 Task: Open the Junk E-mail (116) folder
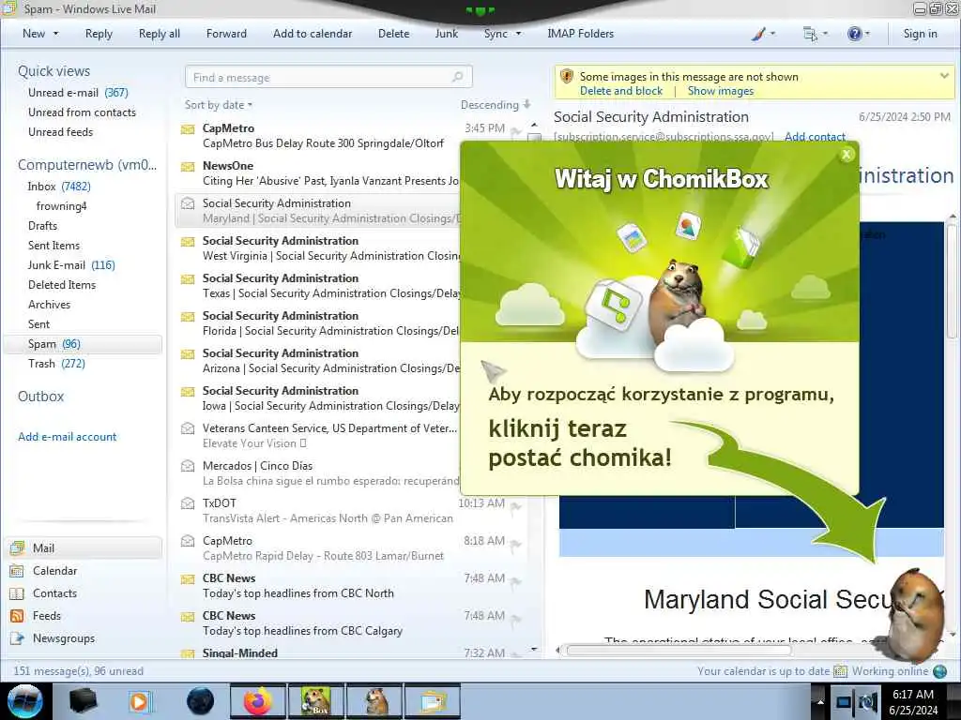tap(71, 265)
